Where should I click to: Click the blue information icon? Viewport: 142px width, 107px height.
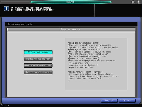pyautogui.click(x=6, y=9)
